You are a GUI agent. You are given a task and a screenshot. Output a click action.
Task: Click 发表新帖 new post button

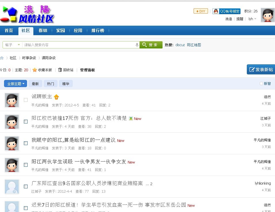261,70
